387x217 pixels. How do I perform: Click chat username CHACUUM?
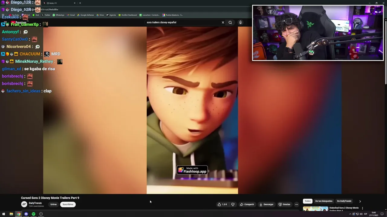[x=30, y=54]
